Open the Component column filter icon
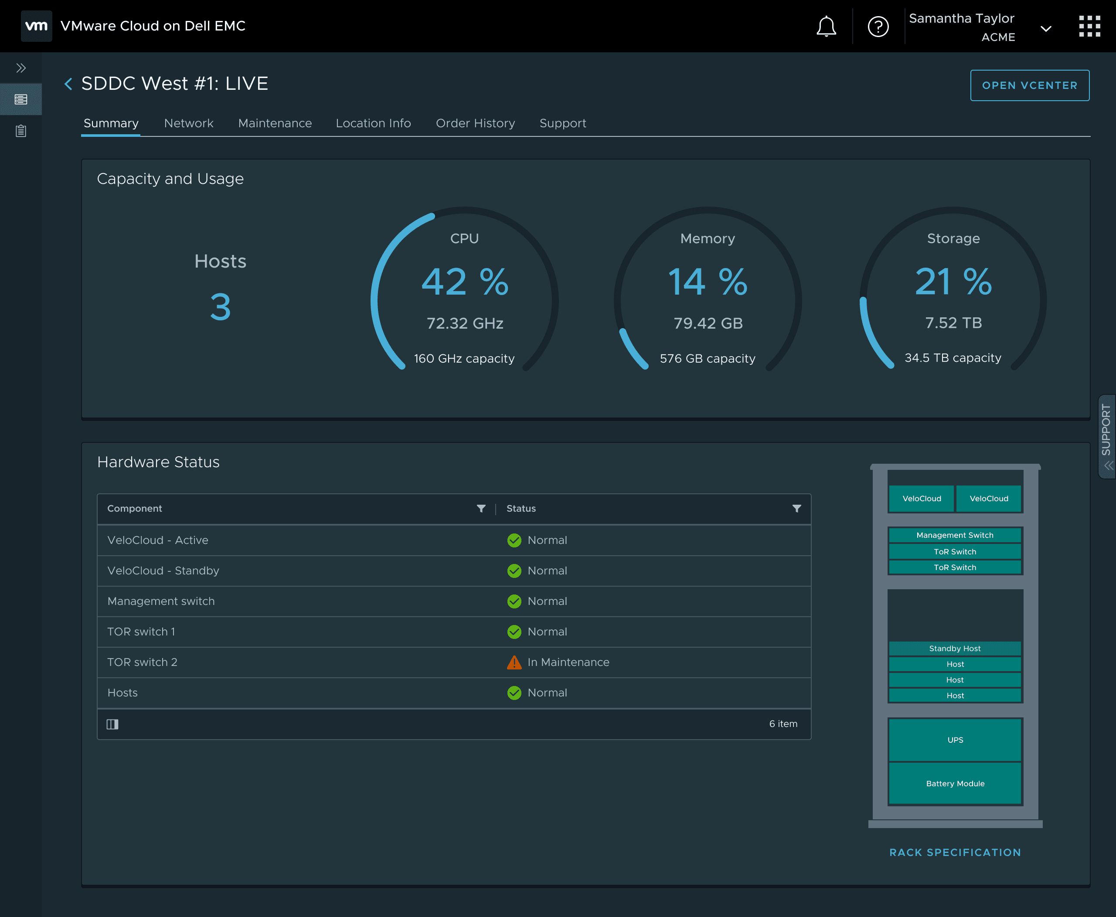 coord(481,508)
